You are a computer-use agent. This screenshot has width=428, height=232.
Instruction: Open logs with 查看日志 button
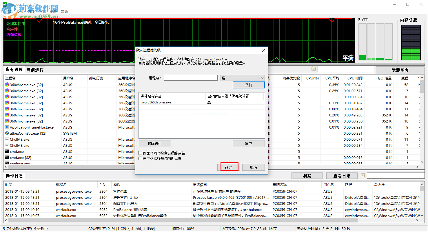pyautogui.click(x=342, y=176)
